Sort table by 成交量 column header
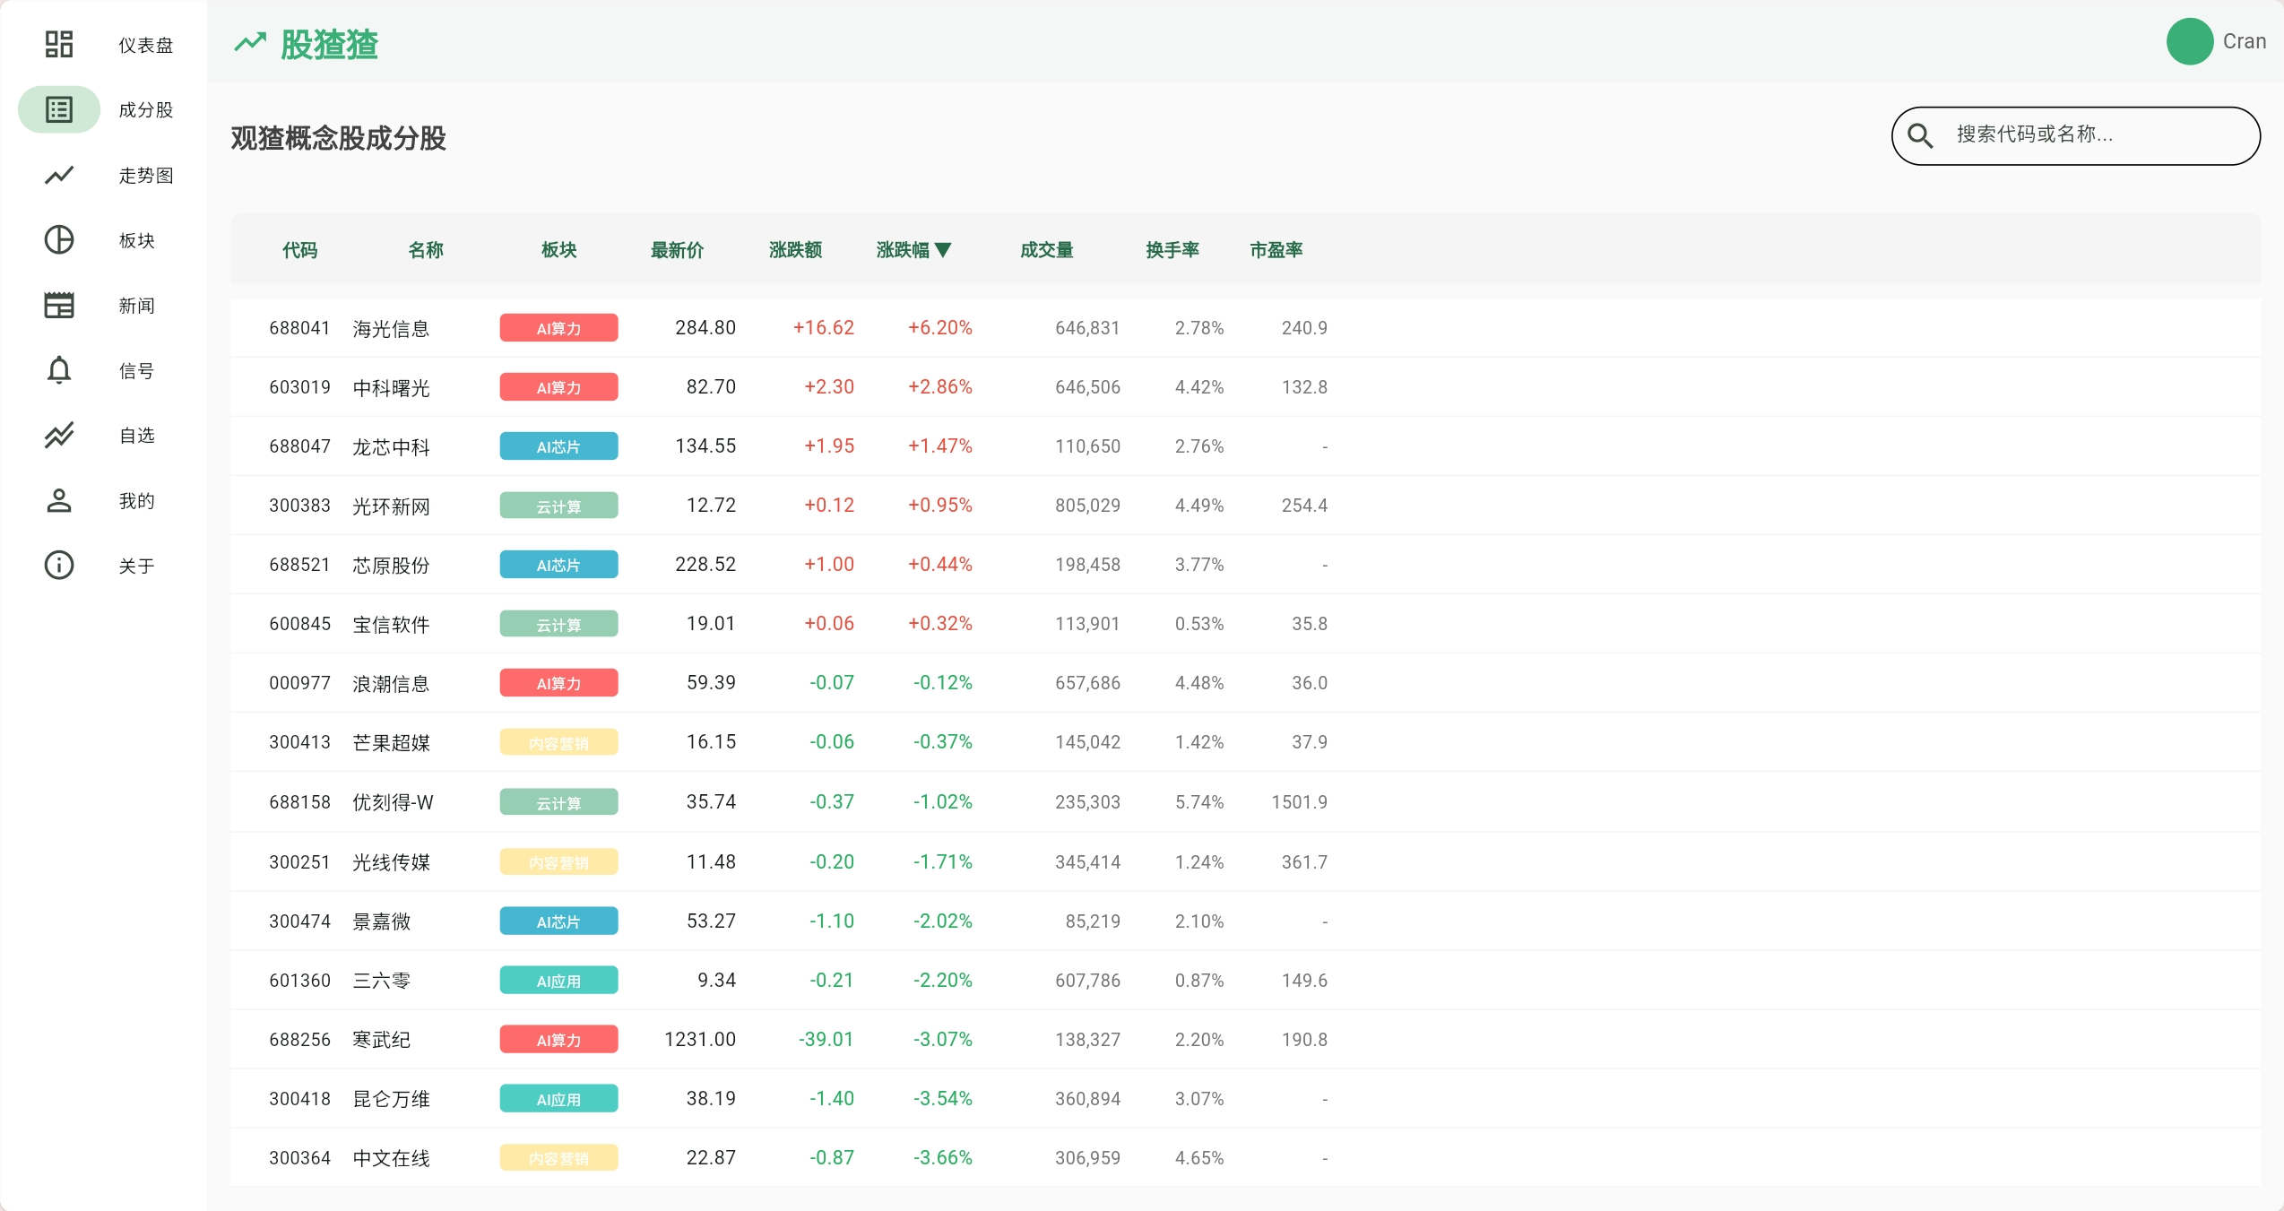The image size is (2284, 1211). click(x=1046, y=250)
